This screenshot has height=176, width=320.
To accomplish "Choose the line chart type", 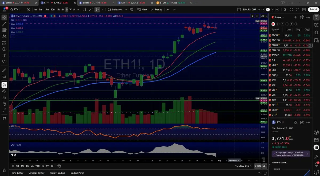I will coord(91,10).
